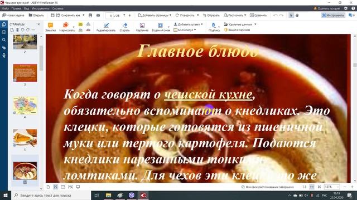Open more options ellipsis in Pages panel
The width and height of the screenshot is (357, 200).
[x=33, y=30]
